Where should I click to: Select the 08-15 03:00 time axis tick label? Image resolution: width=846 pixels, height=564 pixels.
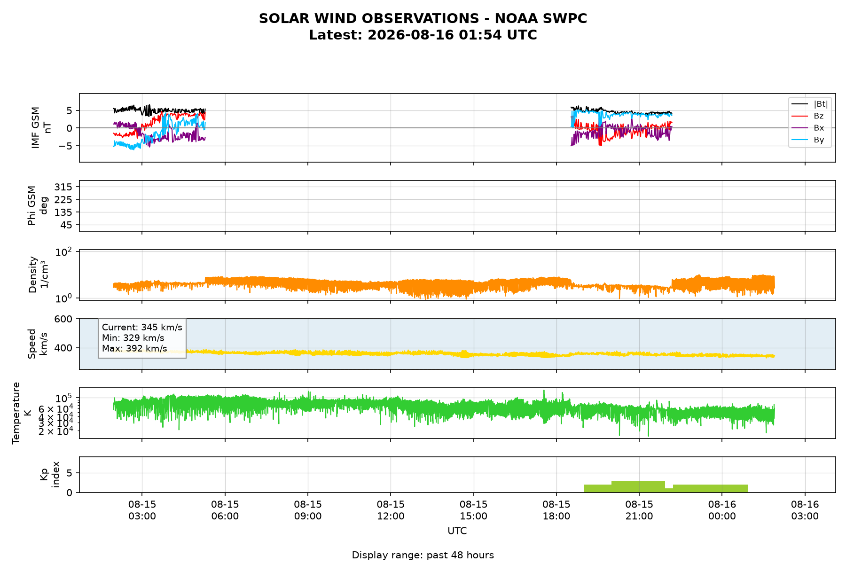point(142,510)
